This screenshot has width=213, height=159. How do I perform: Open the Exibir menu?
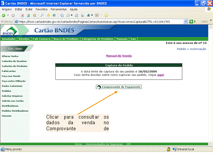pos(29,9)
